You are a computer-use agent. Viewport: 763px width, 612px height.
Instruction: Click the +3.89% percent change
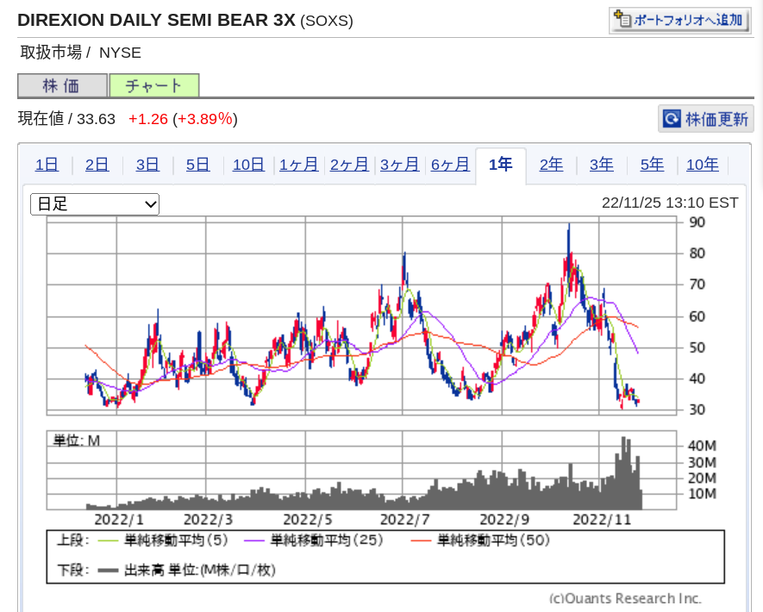205,119
